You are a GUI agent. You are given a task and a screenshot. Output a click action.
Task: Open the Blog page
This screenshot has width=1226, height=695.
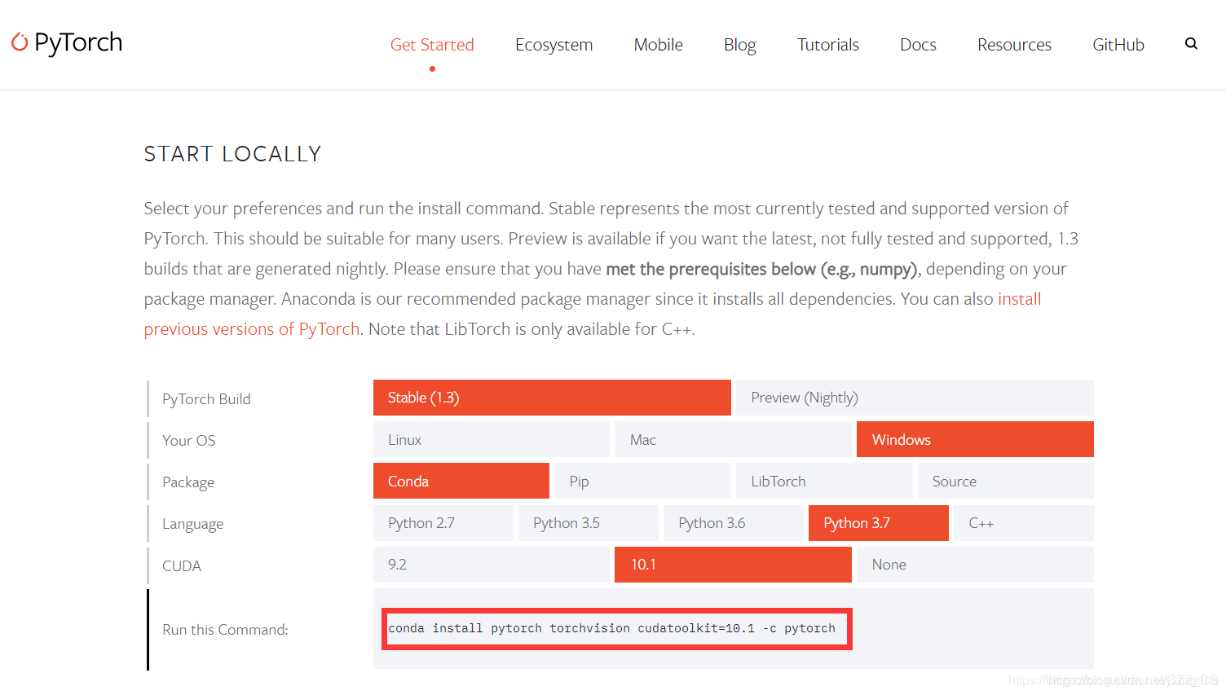(x=739, y=45)
